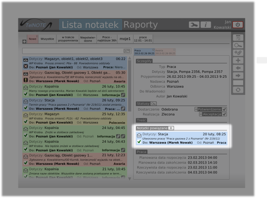This screenshot has height=198, width=267.
Task: Go forward with the right arrow sidebar button
Action: click(x=238, y=75)
